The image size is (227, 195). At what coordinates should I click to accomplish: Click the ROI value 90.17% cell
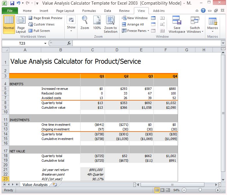pyautogui.click(x=92, y=179)
